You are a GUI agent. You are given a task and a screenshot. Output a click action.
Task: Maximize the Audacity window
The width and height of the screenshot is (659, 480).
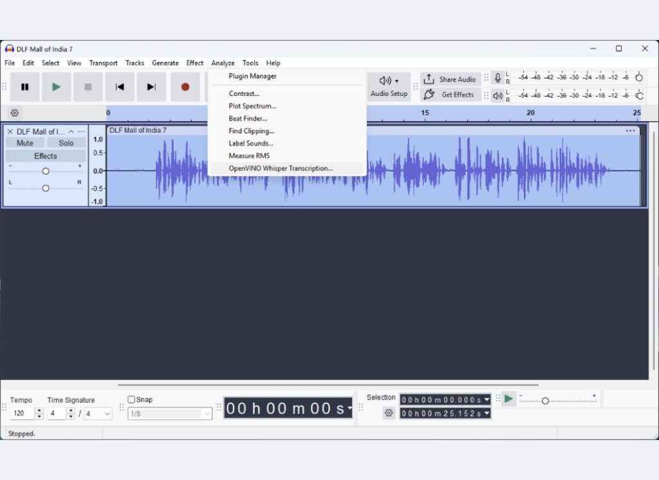click(x=618, y=49)
